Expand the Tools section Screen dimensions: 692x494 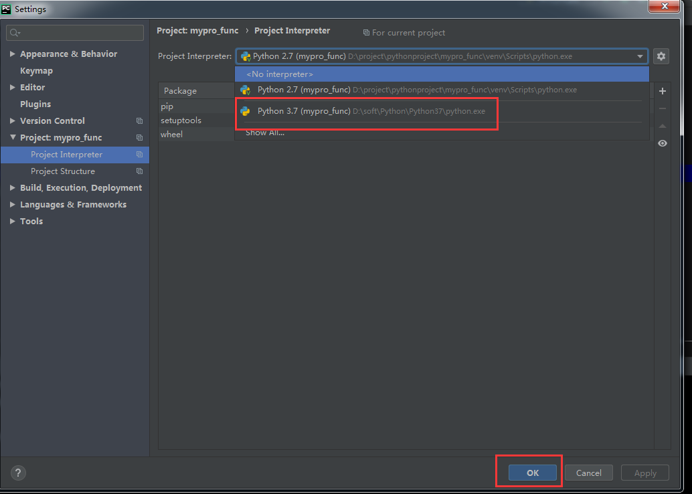coord(12,222)
